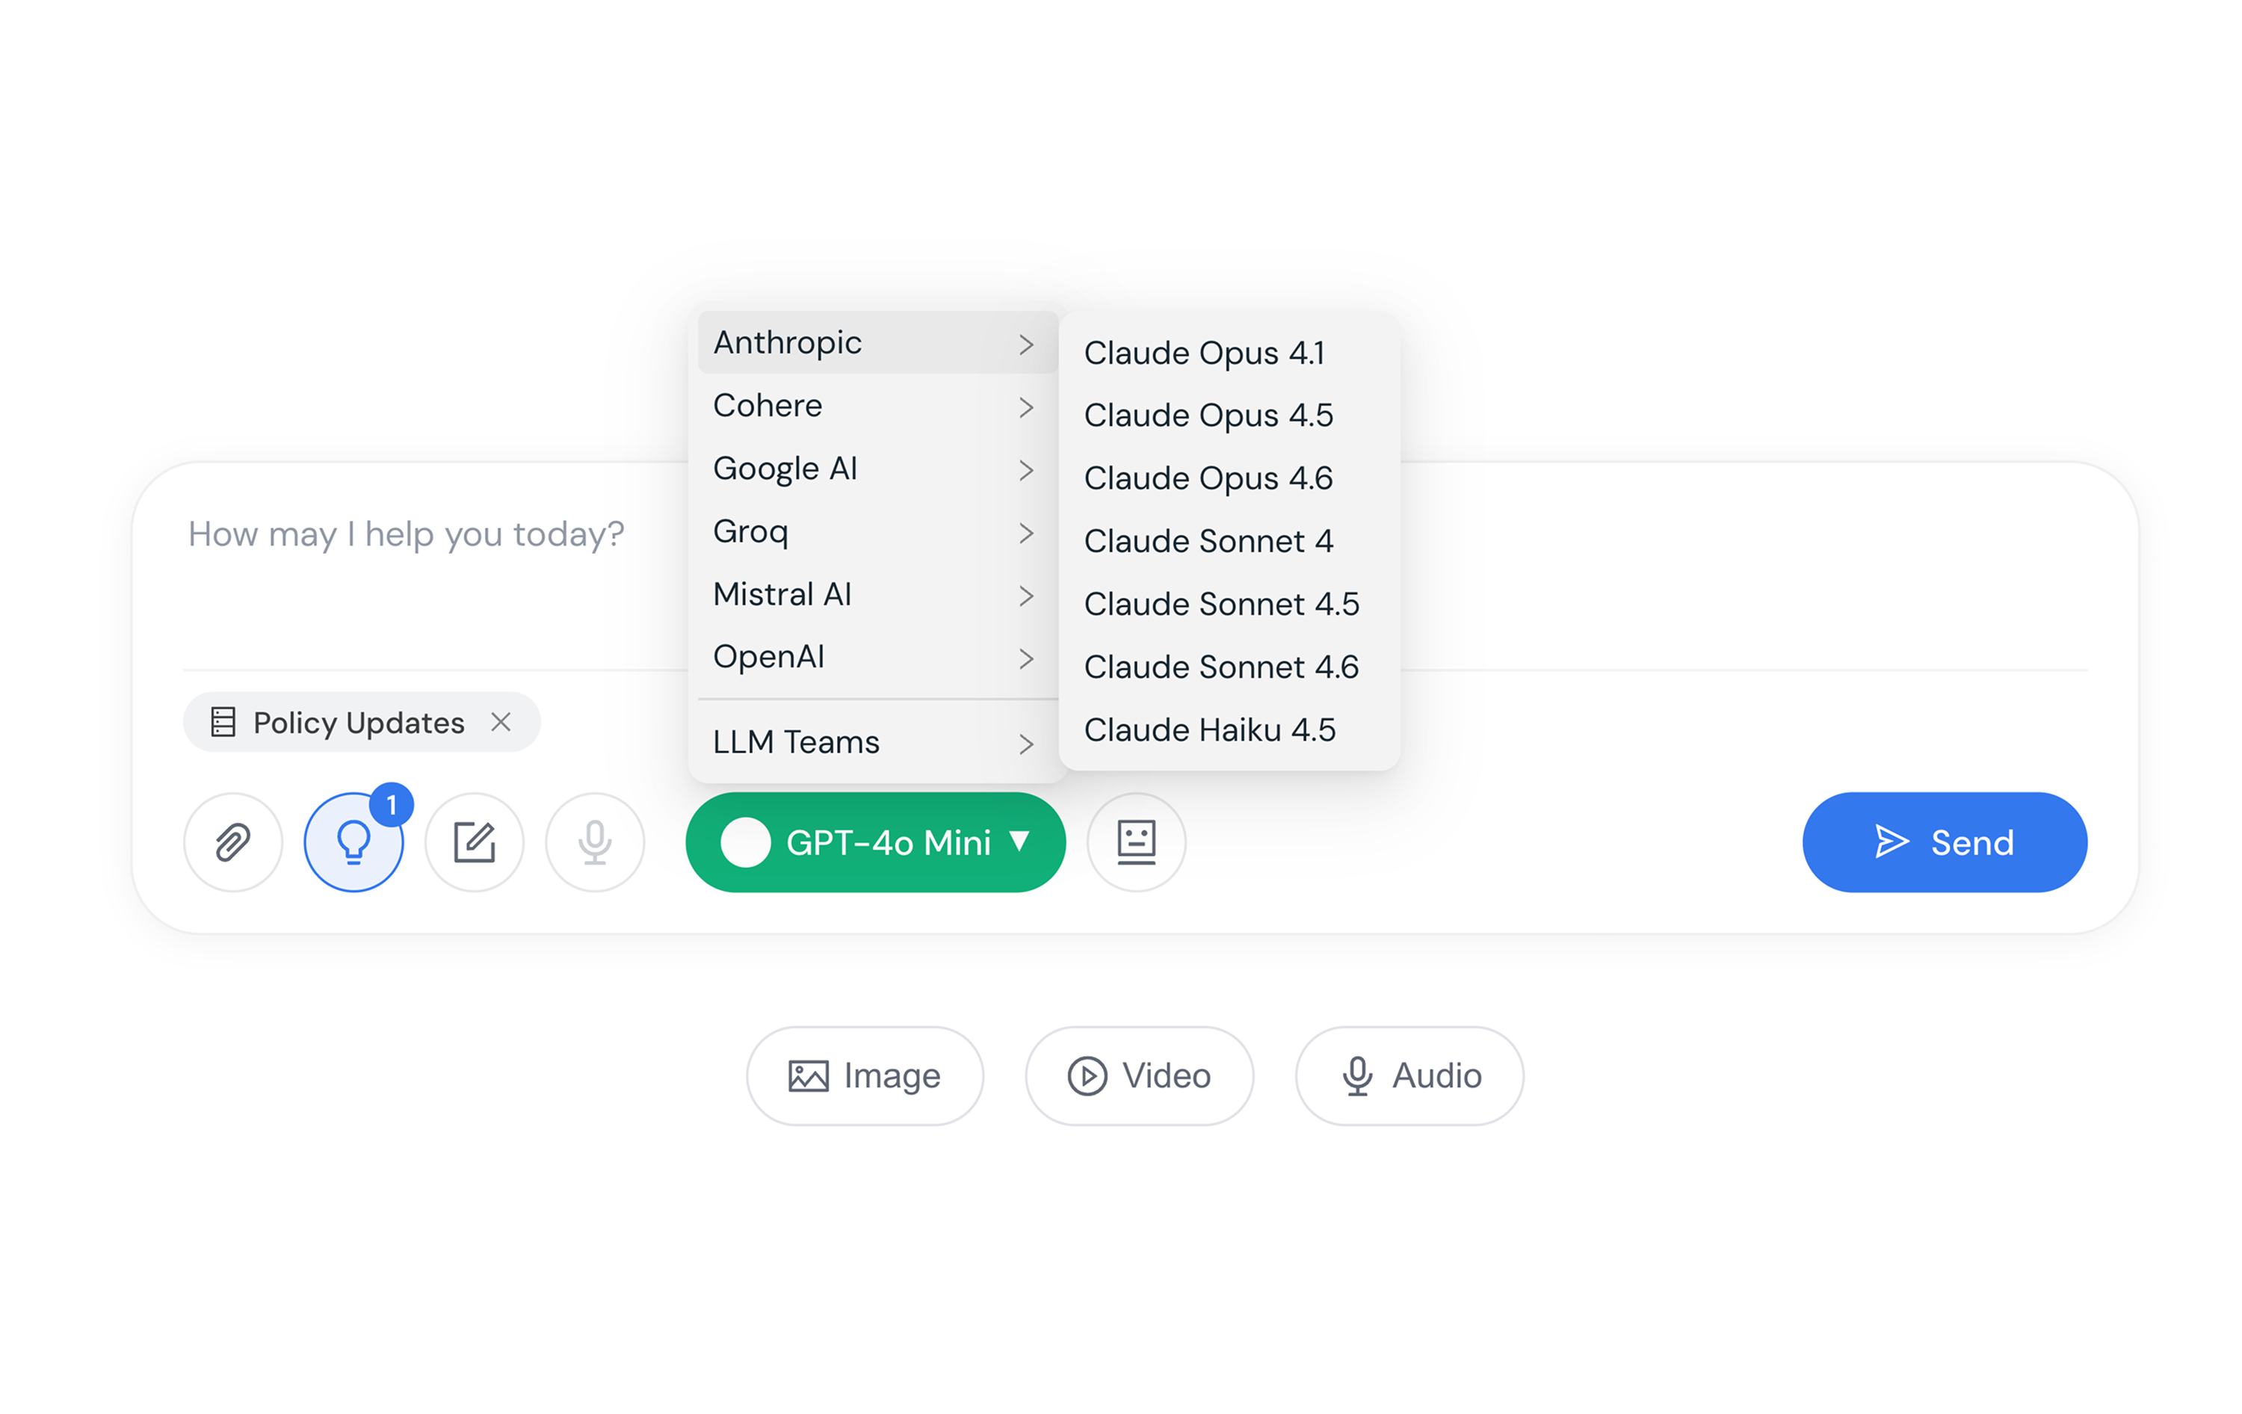Open the LLM Teams submenu
Image resolution: width=2242 pixels, height=1414 pixels.
(x=877, y=742)
